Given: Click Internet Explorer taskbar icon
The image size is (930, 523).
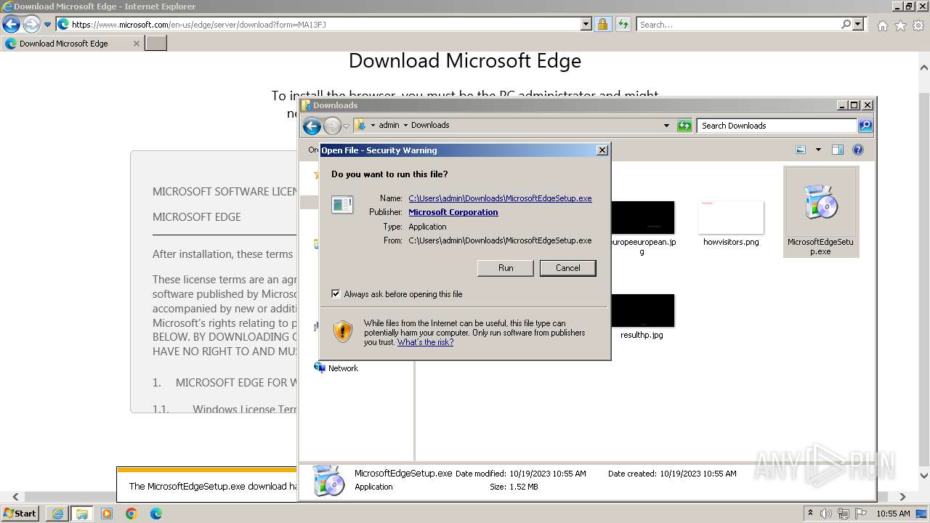Looking at the screenshot, I should [57, 514].
